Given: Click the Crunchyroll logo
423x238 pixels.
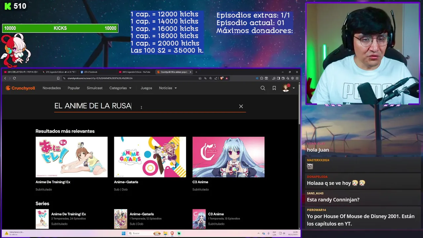Looking at the screenshot, I should pyautogui.click(x=20, y=88).
